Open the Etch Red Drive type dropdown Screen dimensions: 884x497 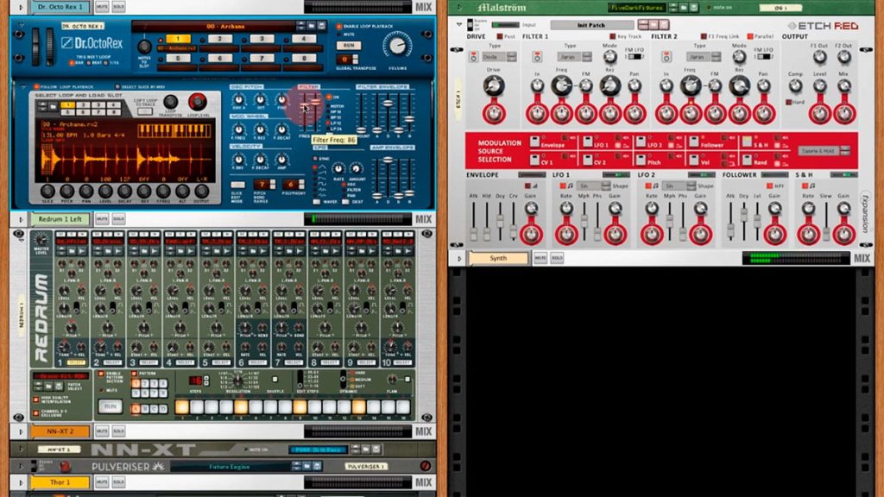coord(499,57)
